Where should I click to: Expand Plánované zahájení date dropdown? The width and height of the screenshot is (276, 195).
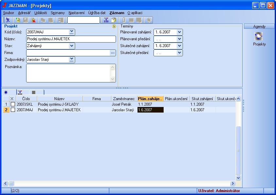tap(179, 32)
